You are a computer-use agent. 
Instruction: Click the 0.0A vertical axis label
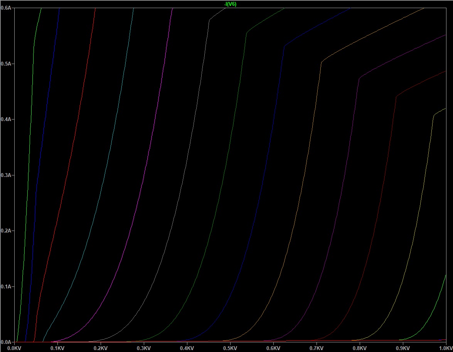[x=6, y=342]
